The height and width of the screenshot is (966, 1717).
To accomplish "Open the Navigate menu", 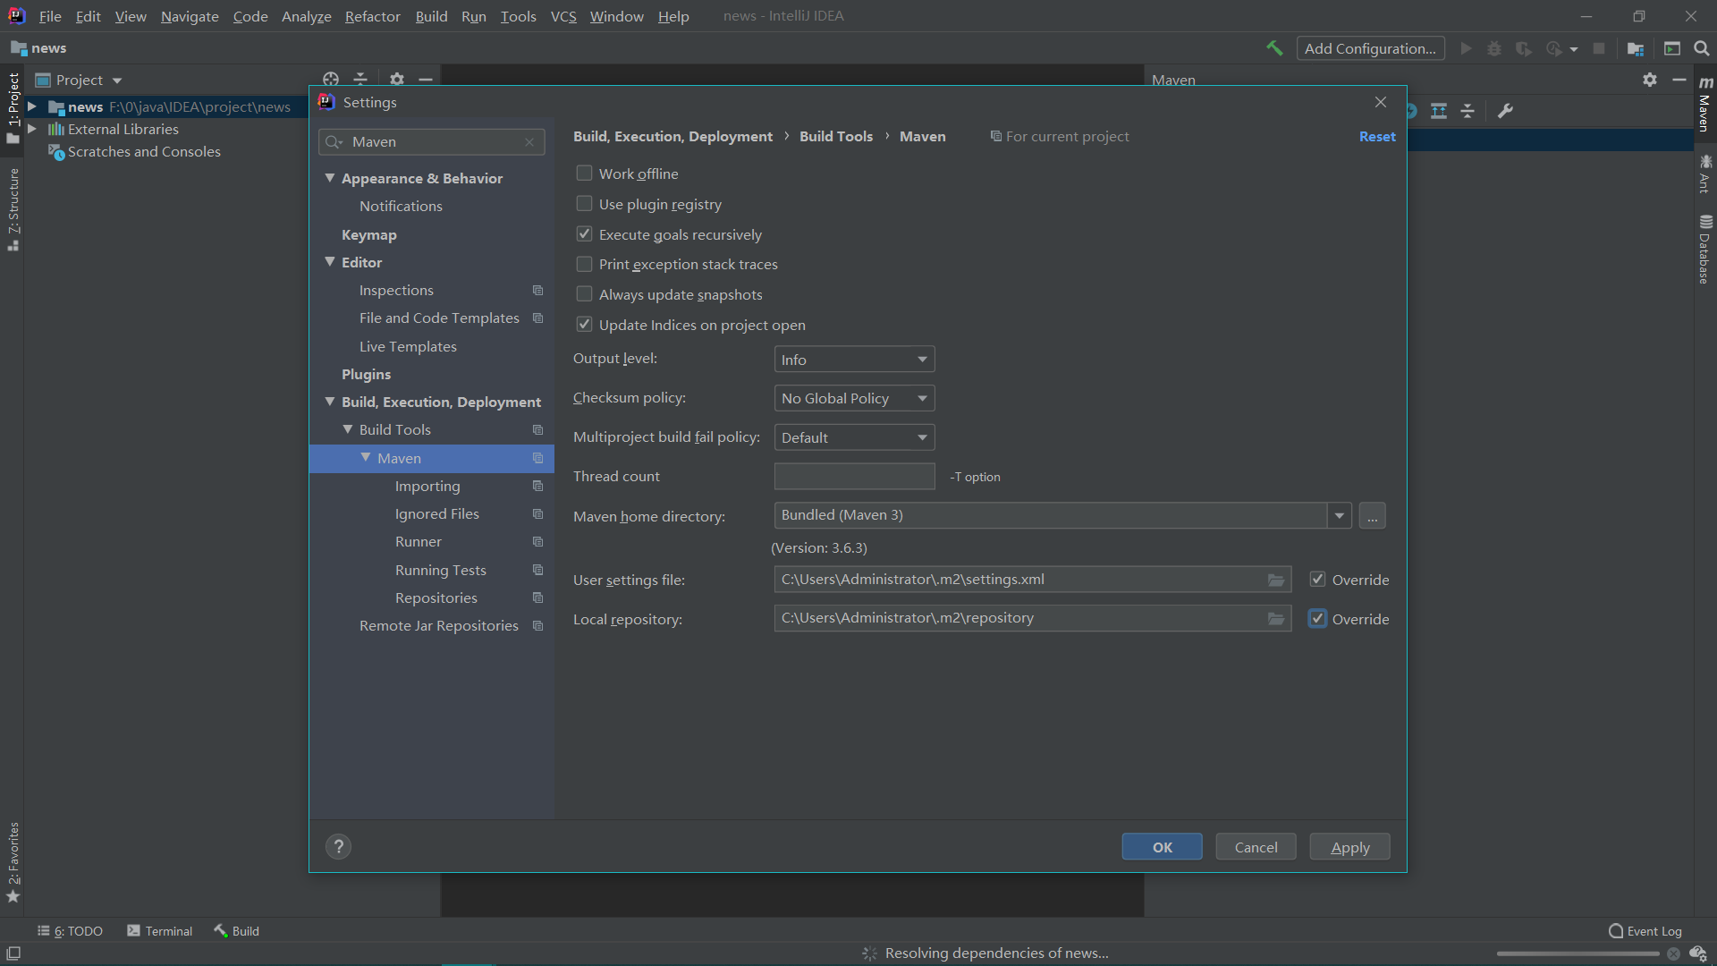I will coord(190,16).
